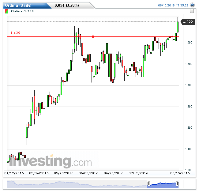Click the left handle of range navigator

pyautogui.click(x=149, y=184)
